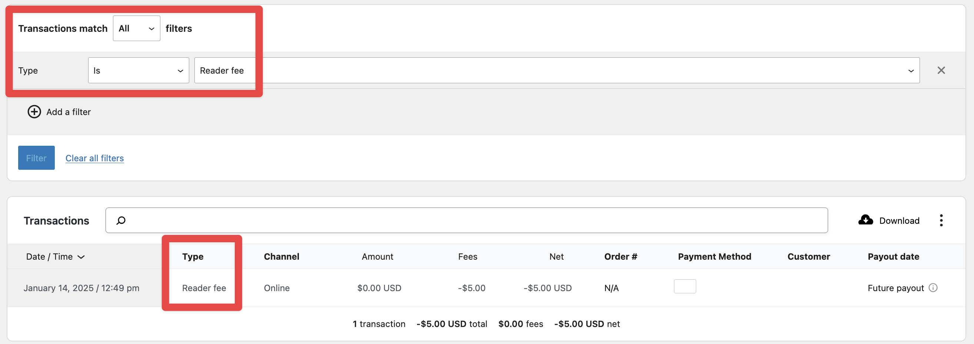Click the Add a filter plus icon

pyautogui.click(x=34, y=112)
